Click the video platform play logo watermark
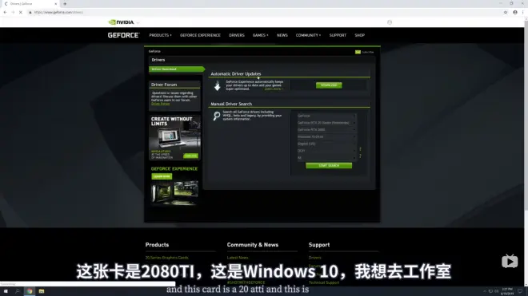Viewport: 528px width, 296px height. (510, 261)
